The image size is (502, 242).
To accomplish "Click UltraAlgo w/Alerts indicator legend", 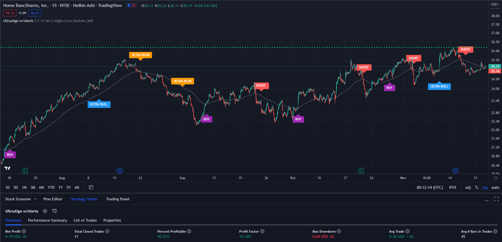I will (18, 20).
